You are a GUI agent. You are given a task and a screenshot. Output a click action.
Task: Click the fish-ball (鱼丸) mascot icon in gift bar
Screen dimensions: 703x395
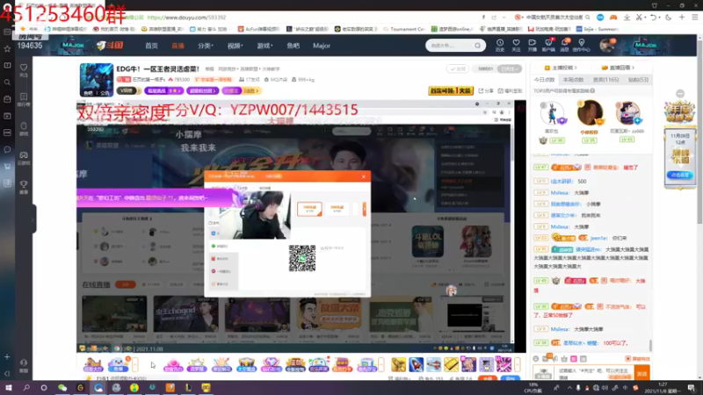pos(118,365)
